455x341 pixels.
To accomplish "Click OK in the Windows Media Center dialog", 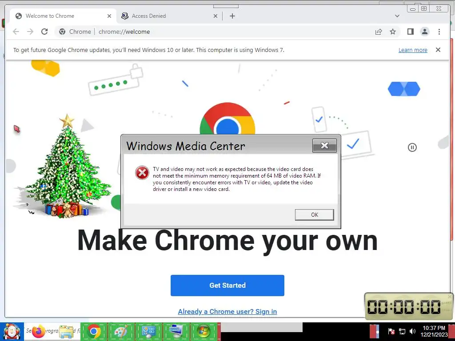I will click(x=314, y=214).
